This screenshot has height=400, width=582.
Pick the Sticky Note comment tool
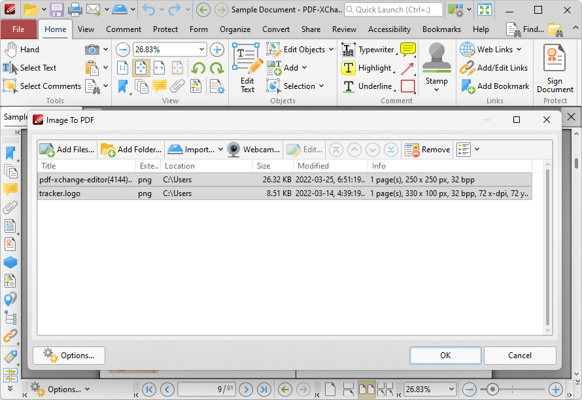(408, 50)
